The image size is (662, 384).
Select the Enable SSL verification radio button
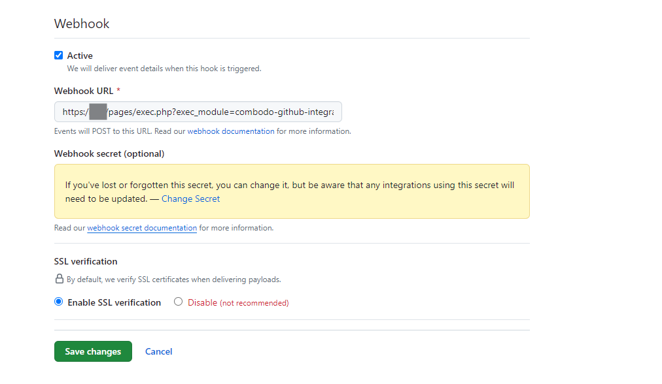tap(59, 302)
